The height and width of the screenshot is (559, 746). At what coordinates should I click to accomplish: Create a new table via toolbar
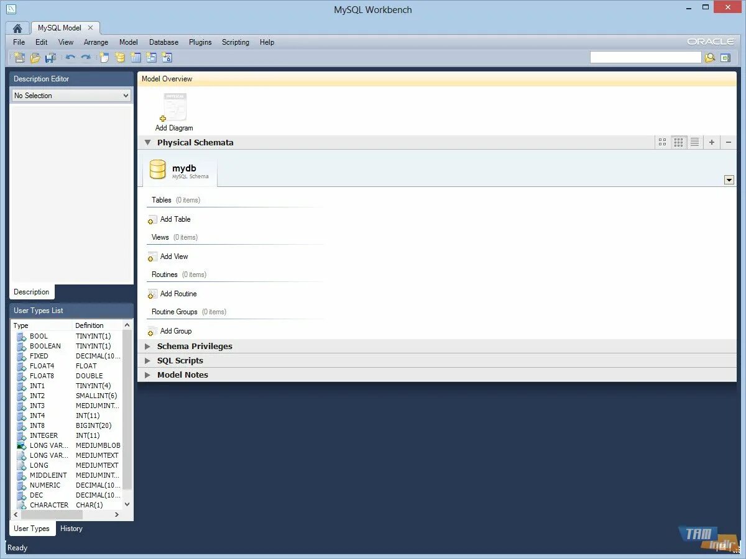[136, 58]
